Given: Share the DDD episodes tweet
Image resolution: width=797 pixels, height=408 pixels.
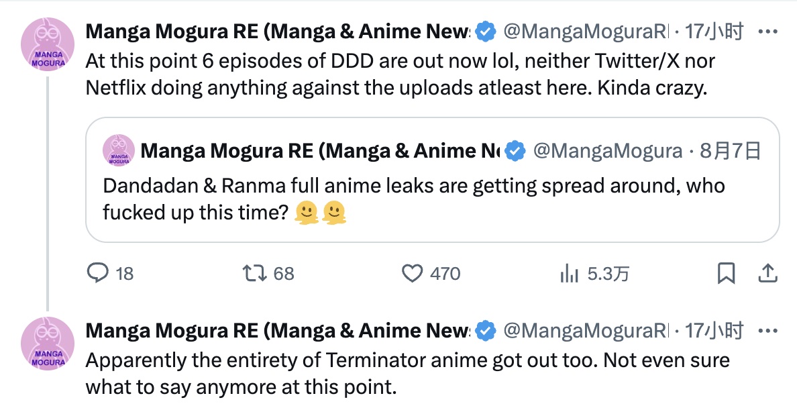Looking at the screenshot, I should point(768,273).
